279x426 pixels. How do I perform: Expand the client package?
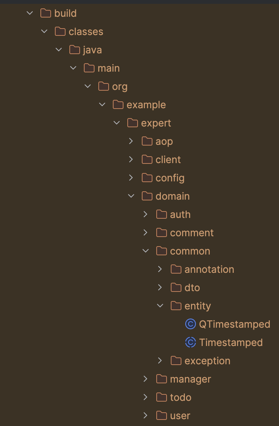[131, 159]
